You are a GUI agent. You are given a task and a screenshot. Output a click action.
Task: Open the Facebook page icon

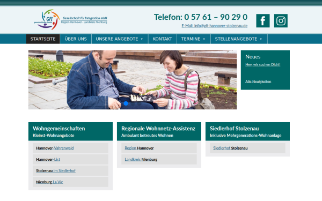coord(262,21)
